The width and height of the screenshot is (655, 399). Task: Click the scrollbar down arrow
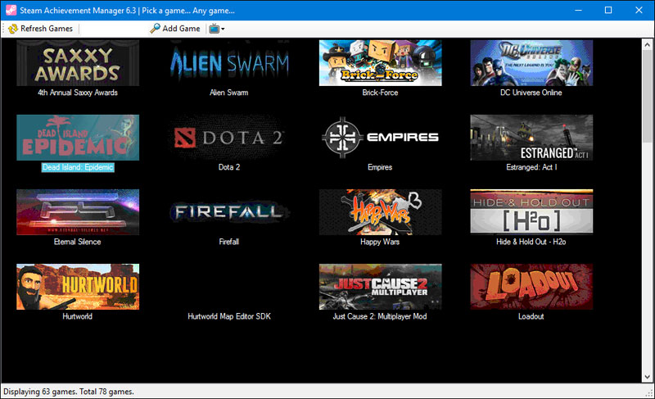click(648, 377)
